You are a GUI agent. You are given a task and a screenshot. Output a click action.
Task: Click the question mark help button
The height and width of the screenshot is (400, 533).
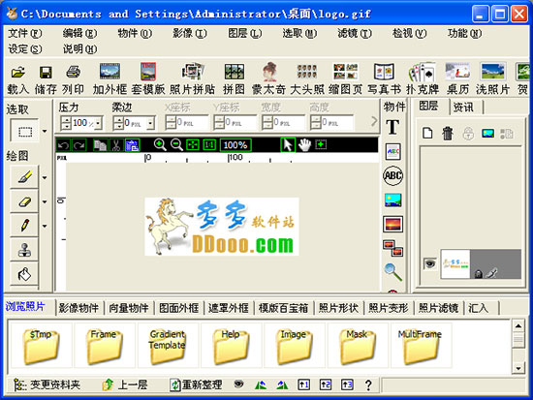(368, 385)
